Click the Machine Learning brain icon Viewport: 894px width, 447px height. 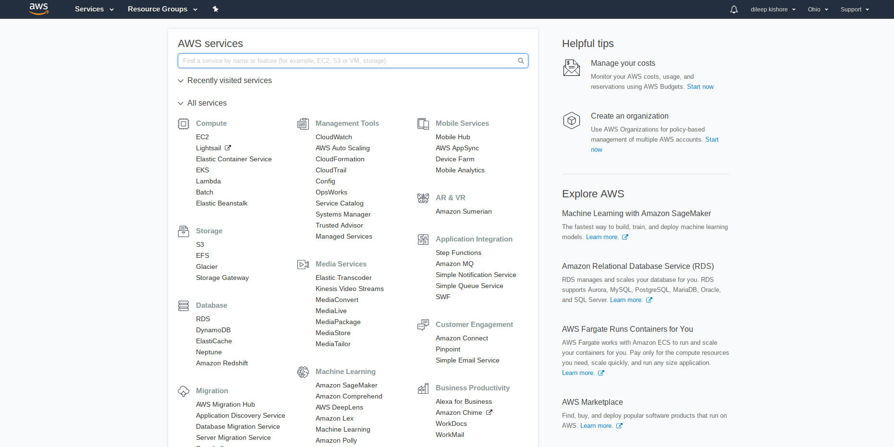point(303,372)
